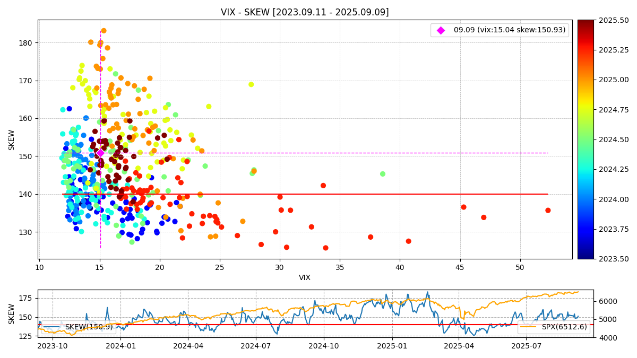The width and height of the screenshot is (637, 358).
Task: Click the legend text showing vix:15.04 skew:150.93
Action: [x=509, y=30]
